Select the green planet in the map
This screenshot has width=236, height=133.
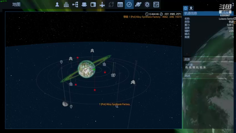(86, 69)
